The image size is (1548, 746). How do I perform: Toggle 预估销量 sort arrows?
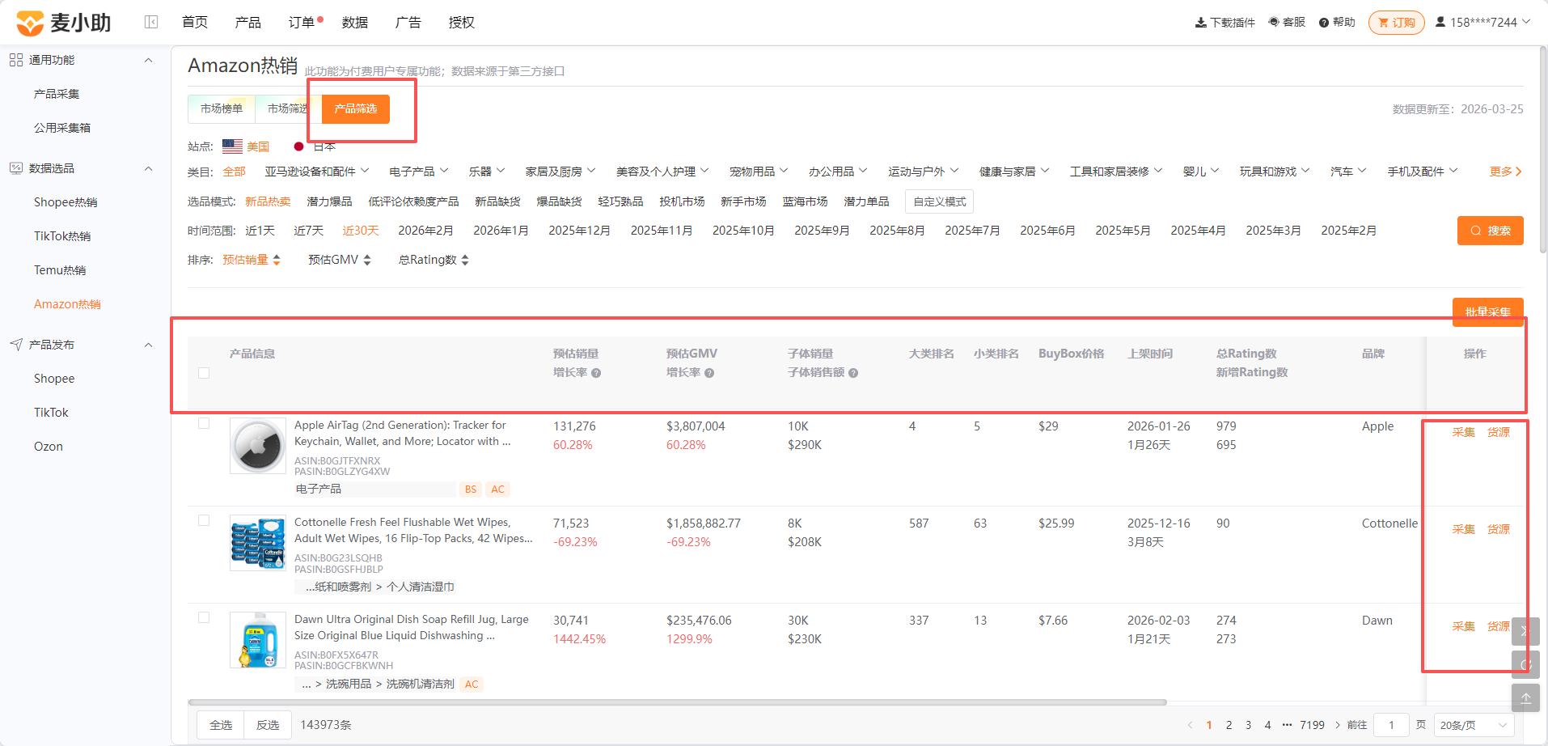click(277, 260)
